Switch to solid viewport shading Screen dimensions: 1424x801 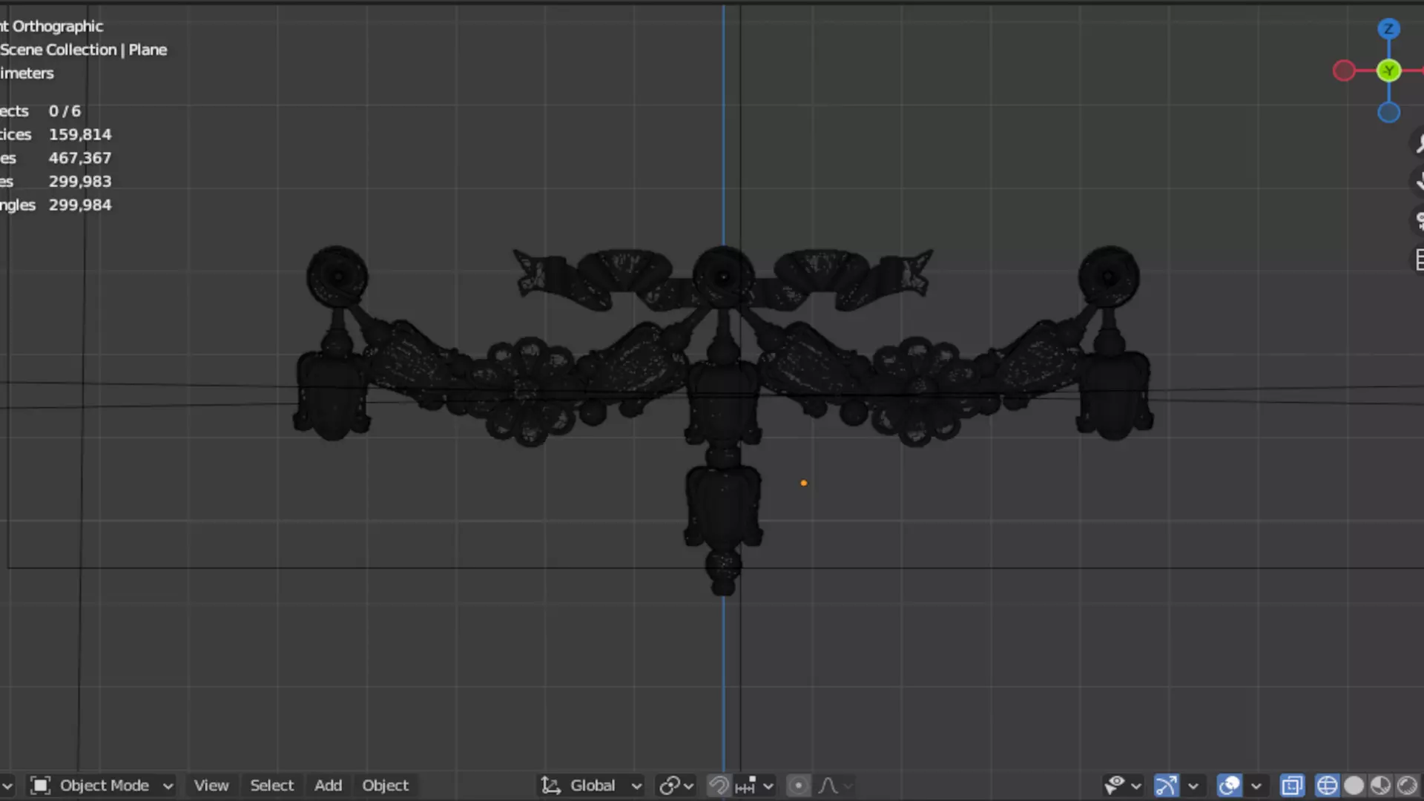point(1354,785)
